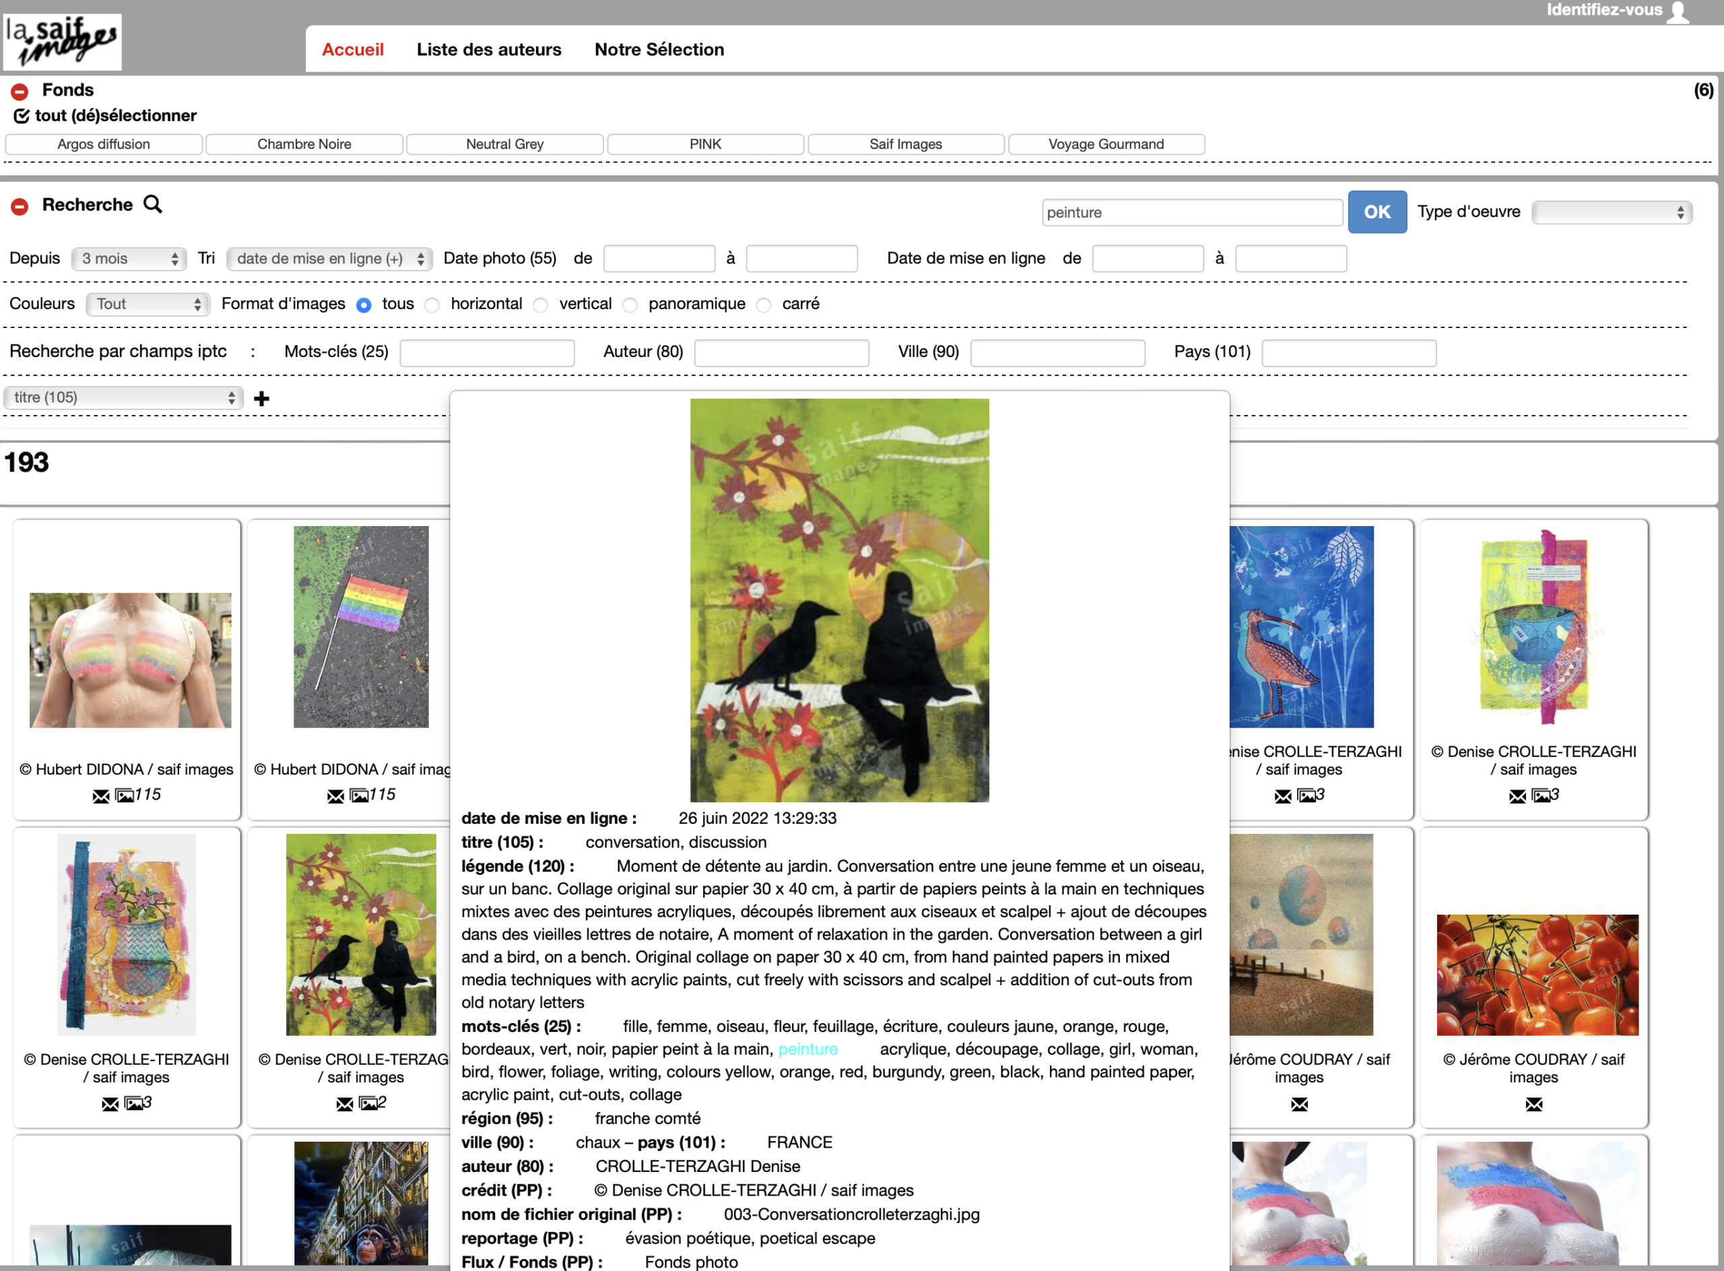This screenshot has width=1724, height=1271.
Task: Open the flower vase collage thumbnail
Action: 127,935
